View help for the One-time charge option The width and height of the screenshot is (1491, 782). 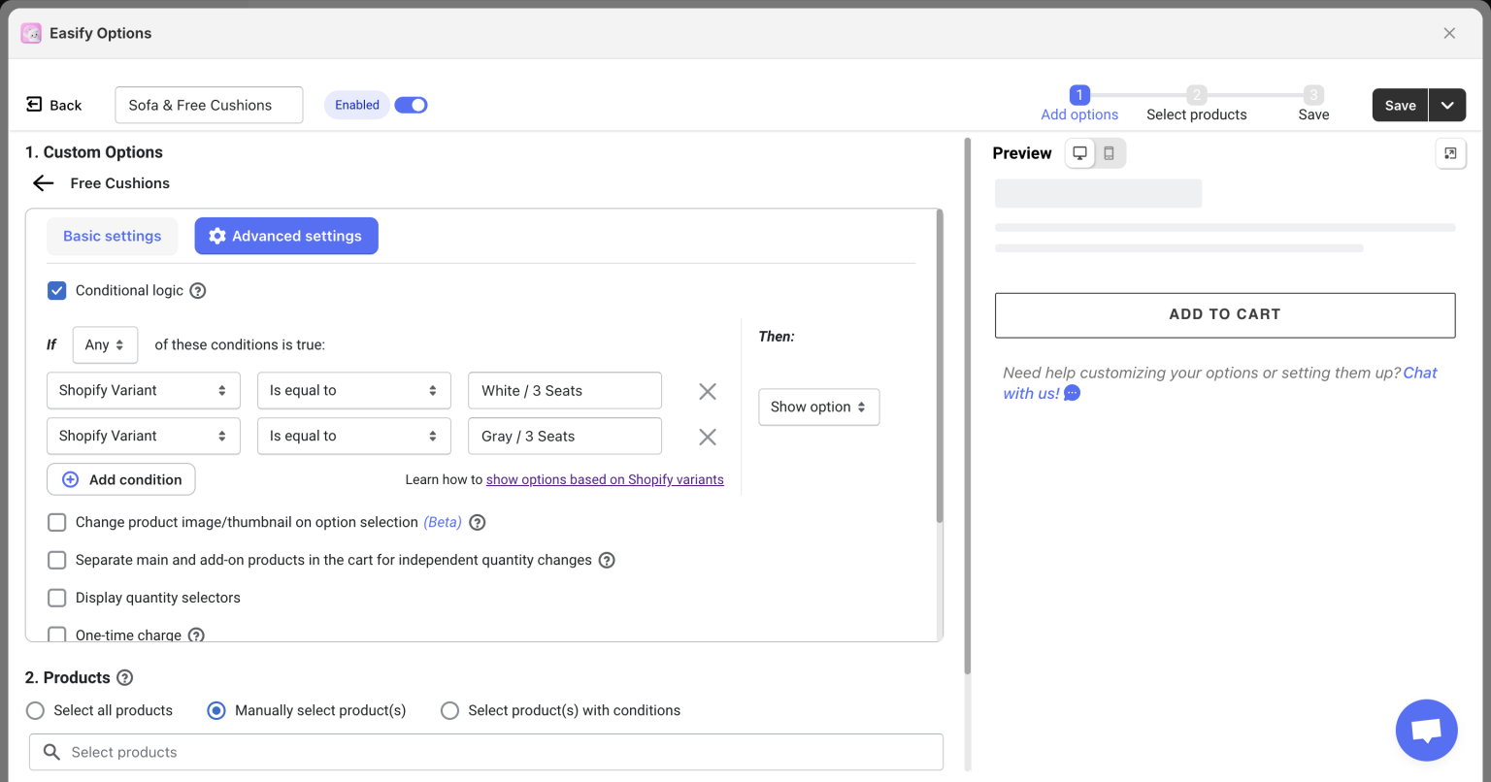197,635
